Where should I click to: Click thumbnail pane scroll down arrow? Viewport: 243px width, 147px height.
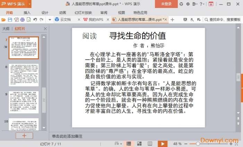[x=44, y=128]
